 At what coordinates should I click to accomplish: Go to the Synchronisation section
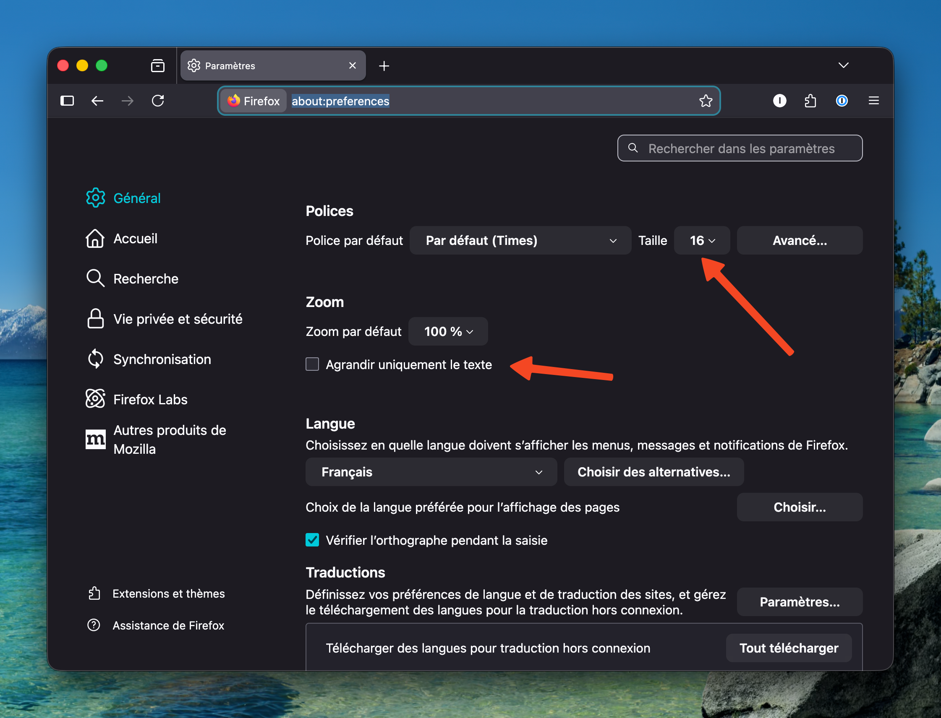pos(162,359)
